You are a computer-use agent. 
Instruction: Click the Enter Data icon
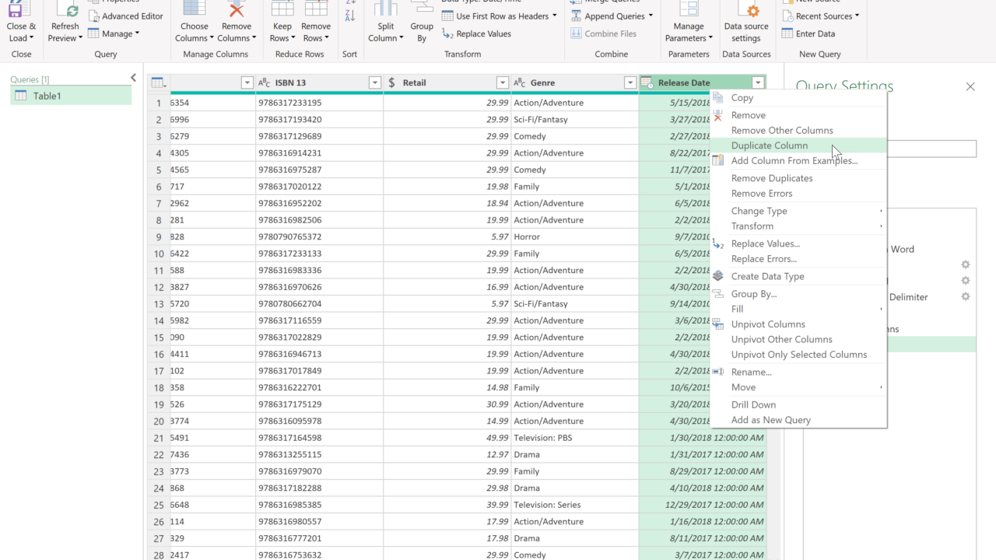tap(787, 33)
